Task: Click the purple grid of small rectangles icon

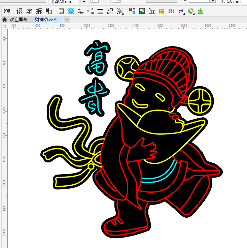Action: 171,11
